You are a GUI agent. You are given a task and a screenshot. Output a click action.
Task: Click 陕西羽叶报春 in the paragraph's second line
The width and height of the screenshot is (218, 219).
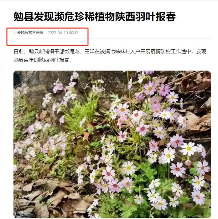54,60
